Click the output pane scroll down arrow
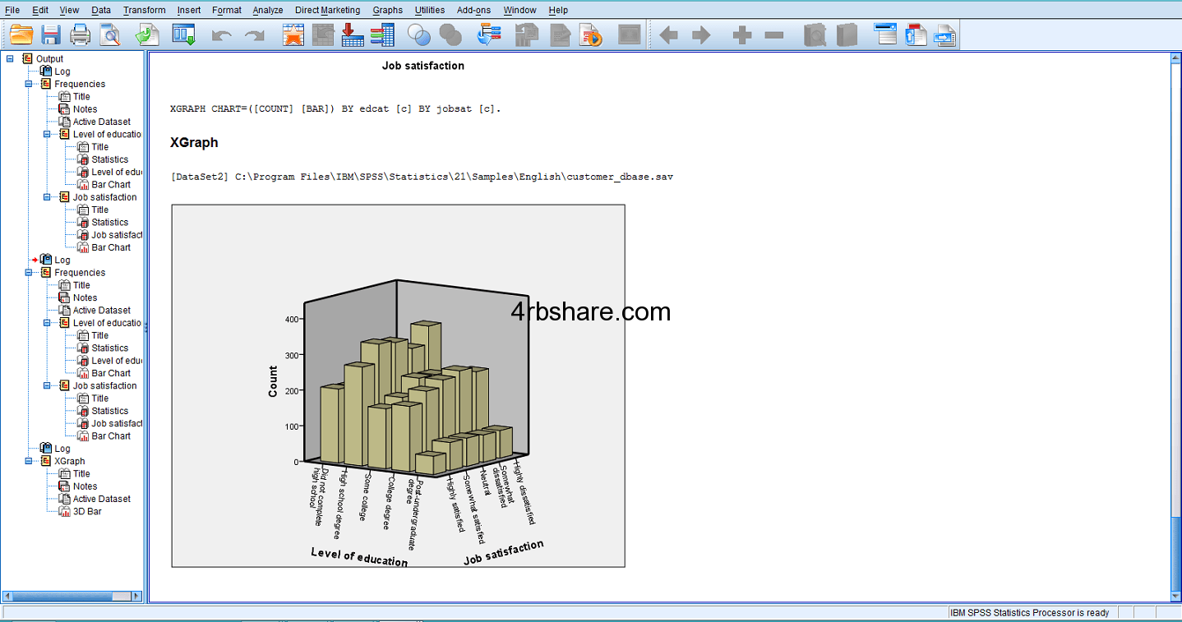The height and width of the screenshot is (622, 1182). click(x=1175, y=596)
